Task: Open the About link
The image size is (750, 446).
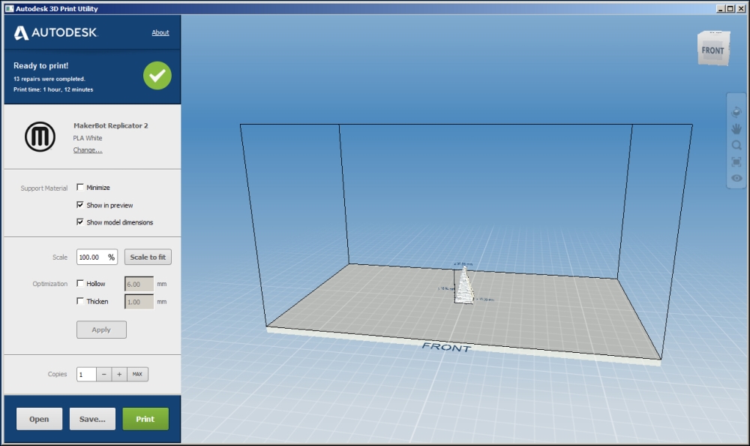Action: pos(160,32)
